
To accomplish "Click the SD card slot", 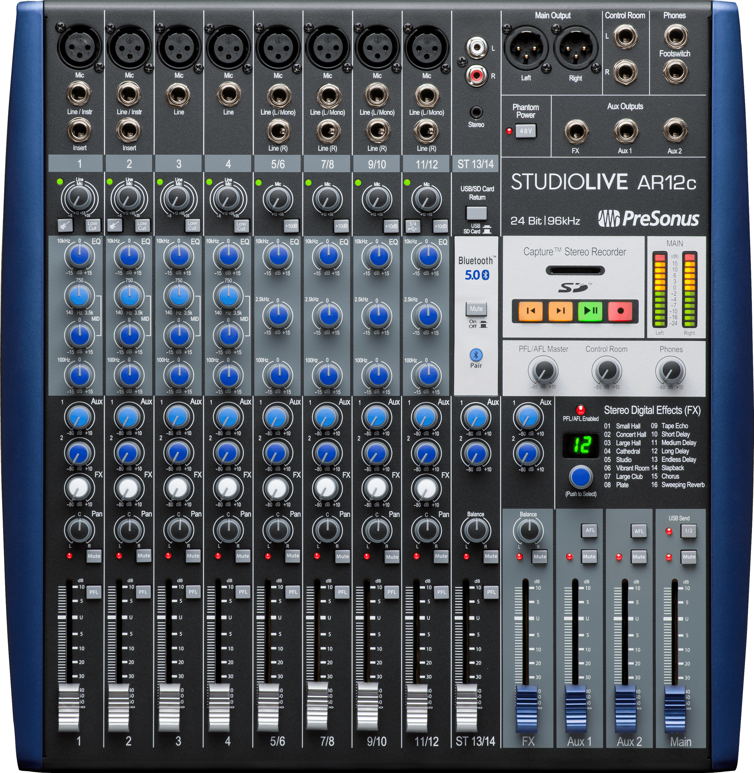I will pos(575,271).
